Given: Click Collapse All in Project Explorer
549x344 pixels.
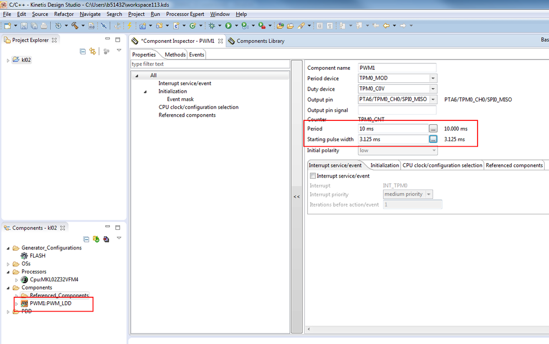Looking at the screenshot, I should pos(82,52).
